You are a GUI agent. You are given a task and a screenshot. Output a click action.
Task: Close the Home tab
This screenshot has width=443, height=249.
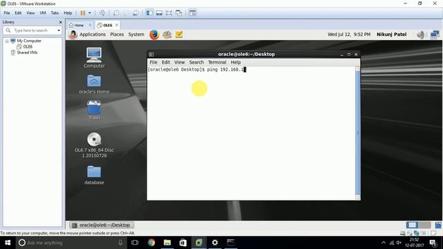[x=90, y=25]
